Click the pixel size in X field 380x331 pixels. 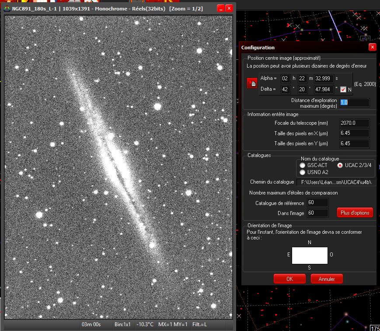point(354,133)
